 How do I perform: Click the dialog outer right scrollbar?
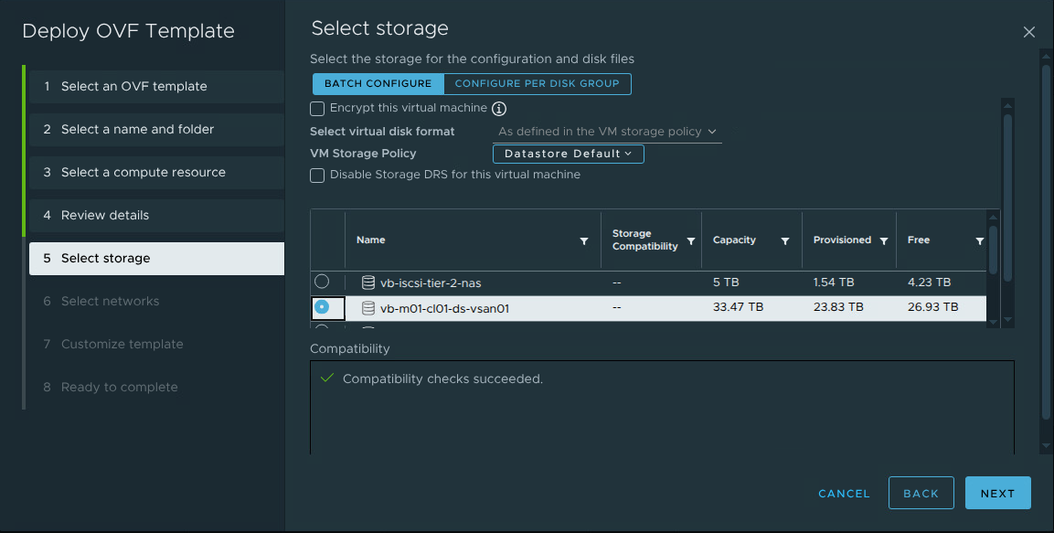tap(1045, 242)
